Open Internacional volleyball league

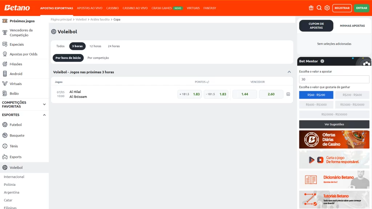click(14, 177)
